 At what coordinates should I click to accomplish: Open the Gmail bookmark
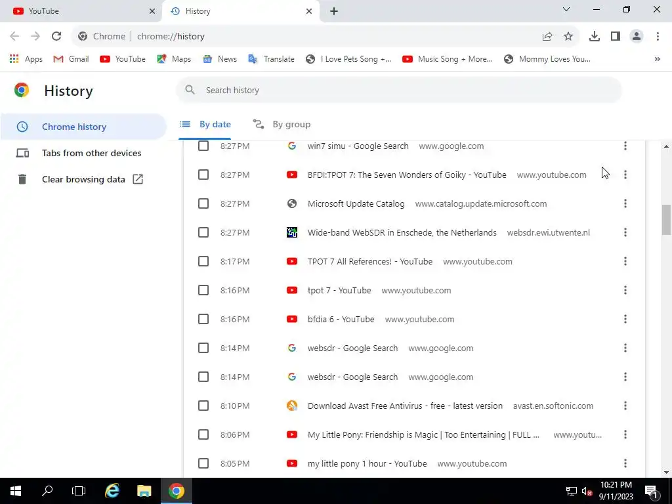tap(71, 59)
